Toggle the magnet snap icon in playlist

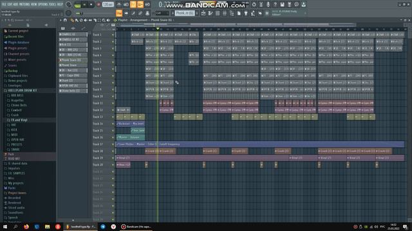click(65, 20)
